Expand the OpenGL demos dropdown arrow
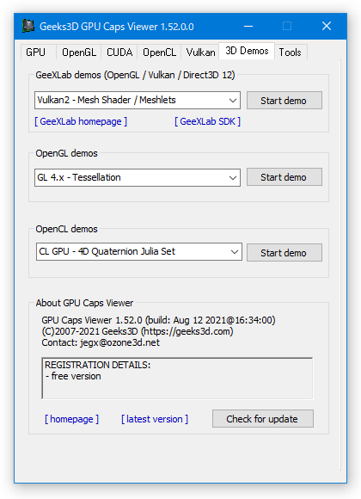 tap(233, 177)
